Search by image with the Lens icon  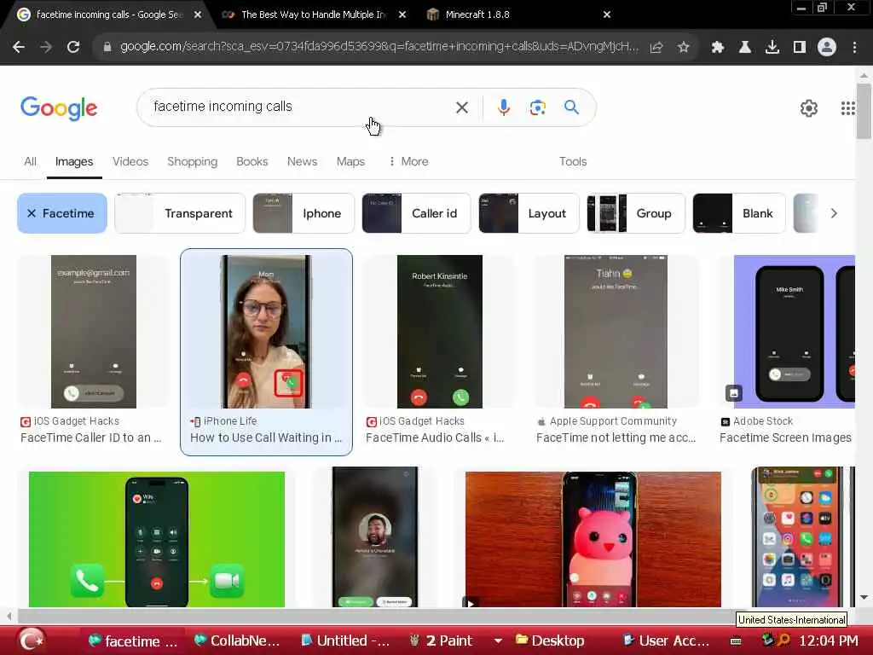click(537, 107)
